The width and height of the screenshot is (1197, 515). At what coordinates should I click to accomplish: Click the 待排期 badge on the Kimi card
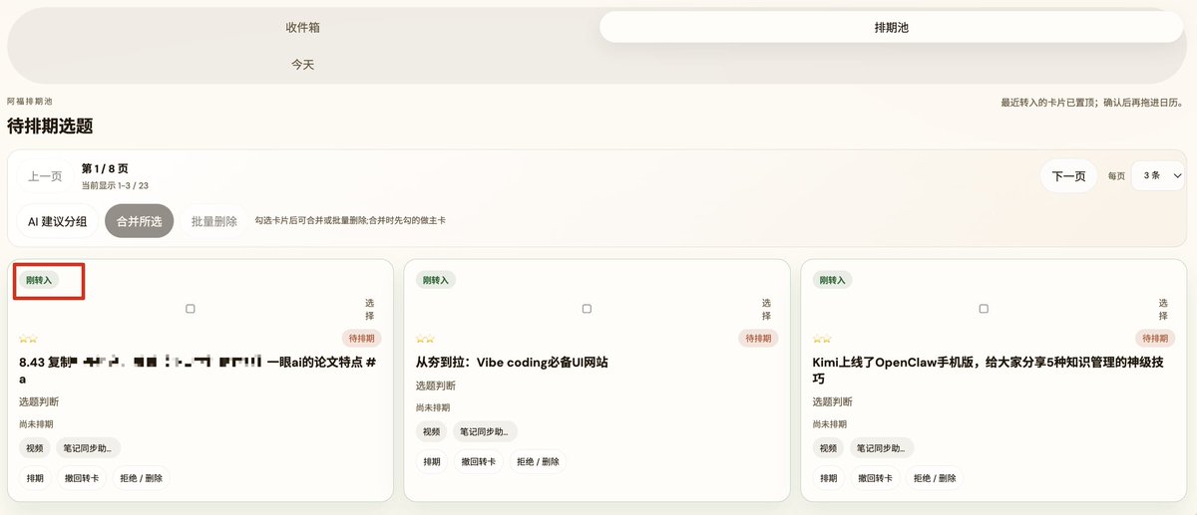click(x=1155, y=339)
